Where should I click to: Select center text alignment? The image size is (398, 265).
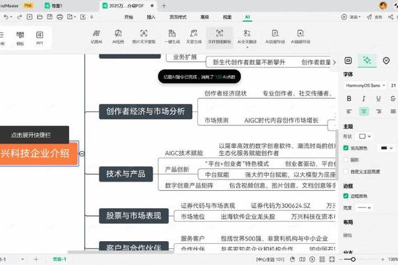(364, 111)
